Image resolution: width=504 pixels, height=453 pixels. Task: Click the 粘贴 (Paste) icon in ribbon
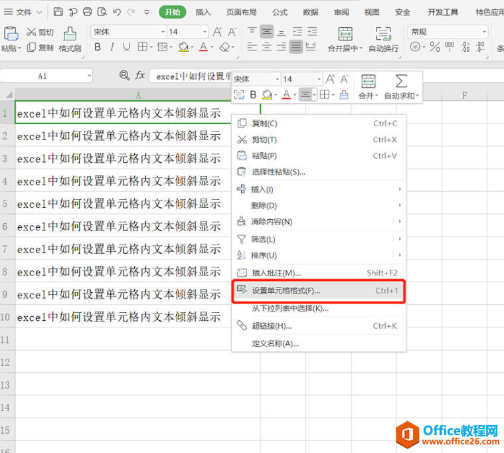pyautogui.click(x=10, y=34)
